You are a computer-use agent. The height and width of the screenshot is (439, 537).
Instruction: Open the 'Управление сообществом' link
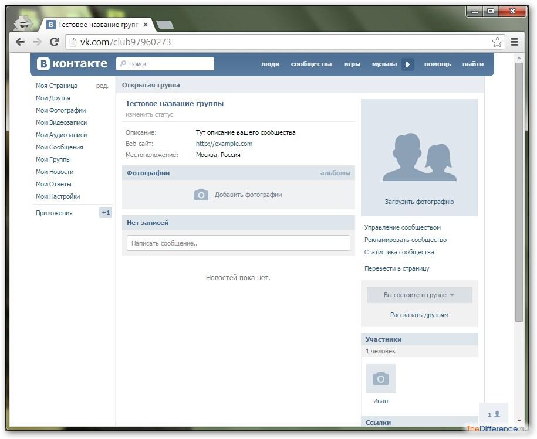(x=402, y=227)
